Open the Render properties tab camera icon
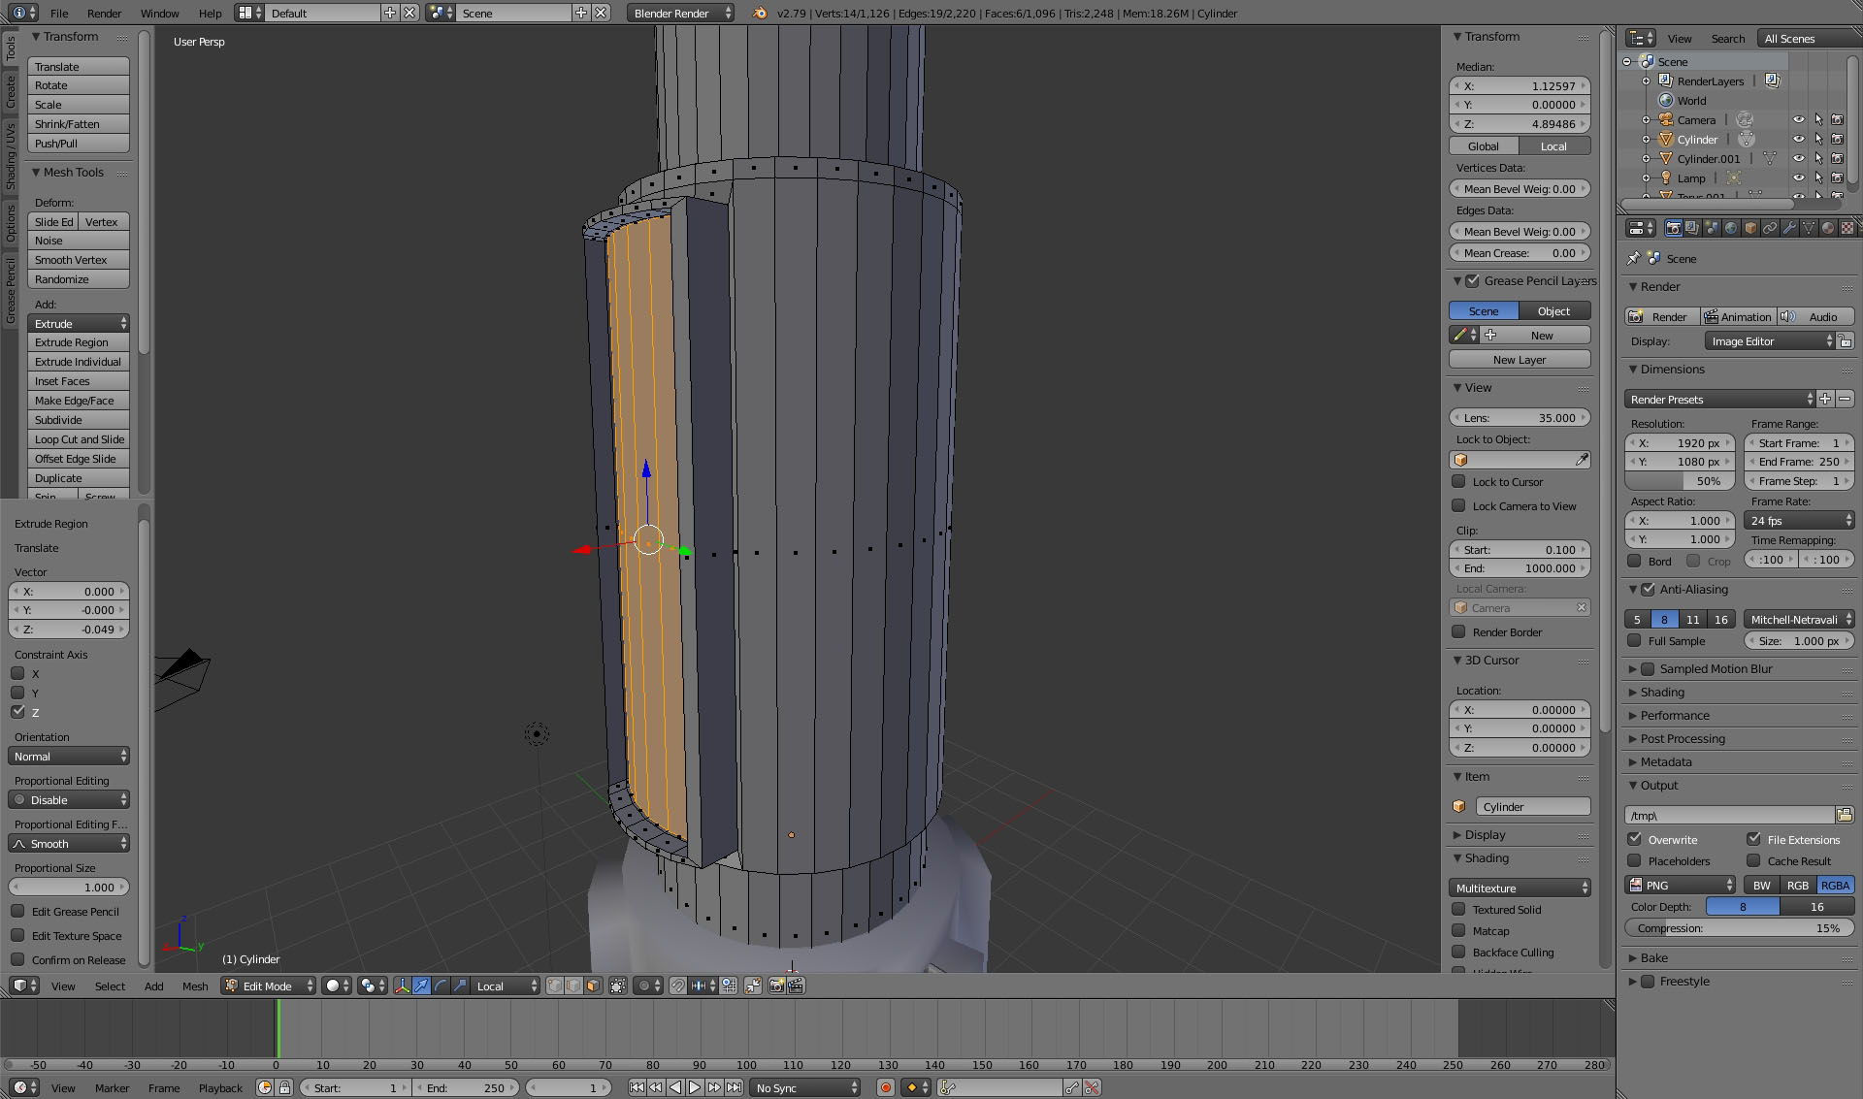Viewport: 1863px width, 1099px height. tap(1673, 228)
